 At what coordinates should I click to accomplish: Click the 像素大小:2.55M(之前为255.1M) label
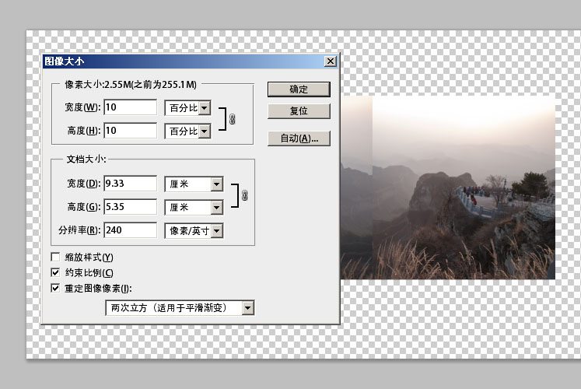(131, 85)
